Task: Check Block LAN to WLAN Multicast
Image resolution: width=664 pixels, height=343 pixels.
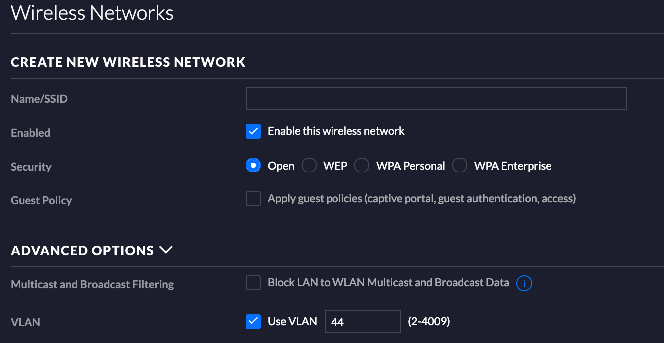Action: [x=253, y=282]
